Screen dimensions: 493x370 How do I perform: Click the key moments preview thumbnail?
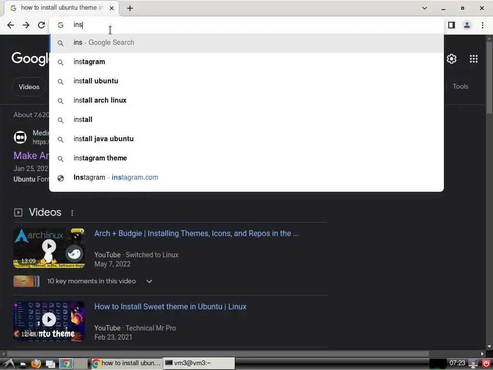click(x=26, y=281)
